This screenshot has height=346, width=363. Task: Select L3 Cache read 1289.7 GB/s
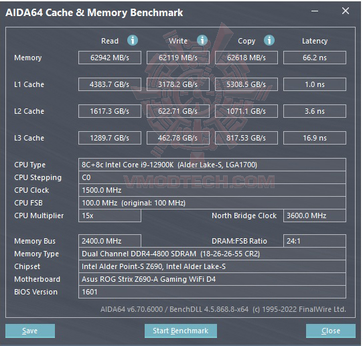[x=110, y=138]
